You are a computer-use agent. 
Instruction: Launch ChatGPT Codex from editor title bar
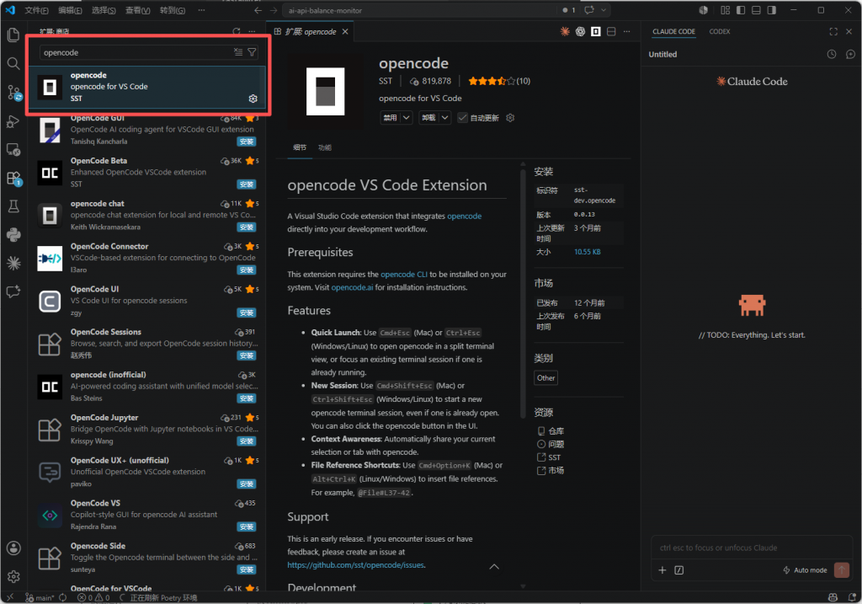click(x=580, y=32)
